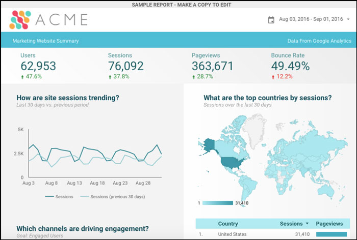Click the Country column header
The width and height of the screenshot is (357, 240).
coord(228,224)
